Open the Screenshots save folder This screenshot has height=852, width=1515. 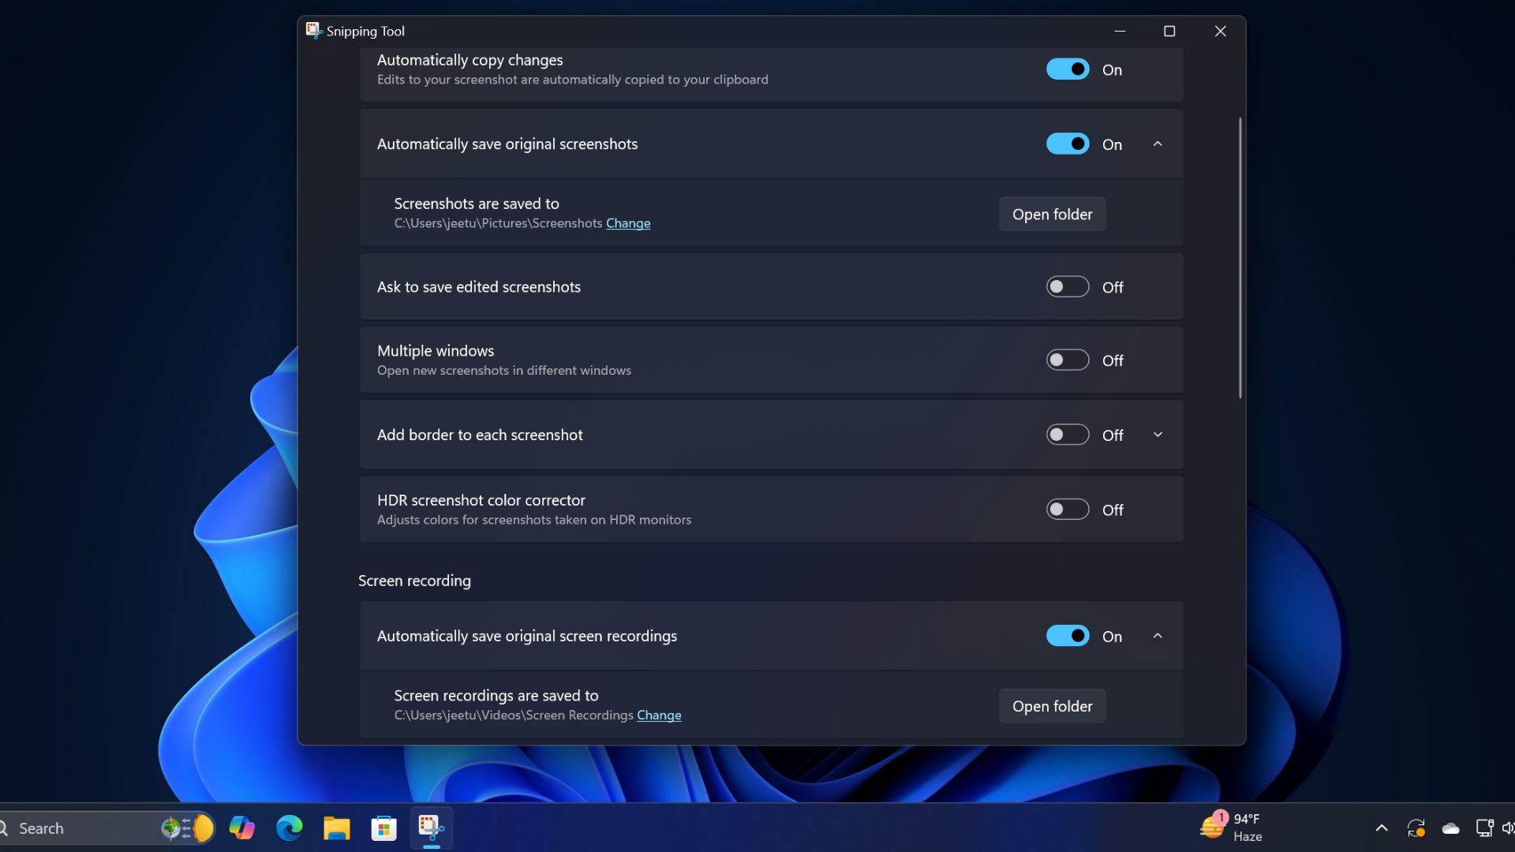[x=1051, y=214]
